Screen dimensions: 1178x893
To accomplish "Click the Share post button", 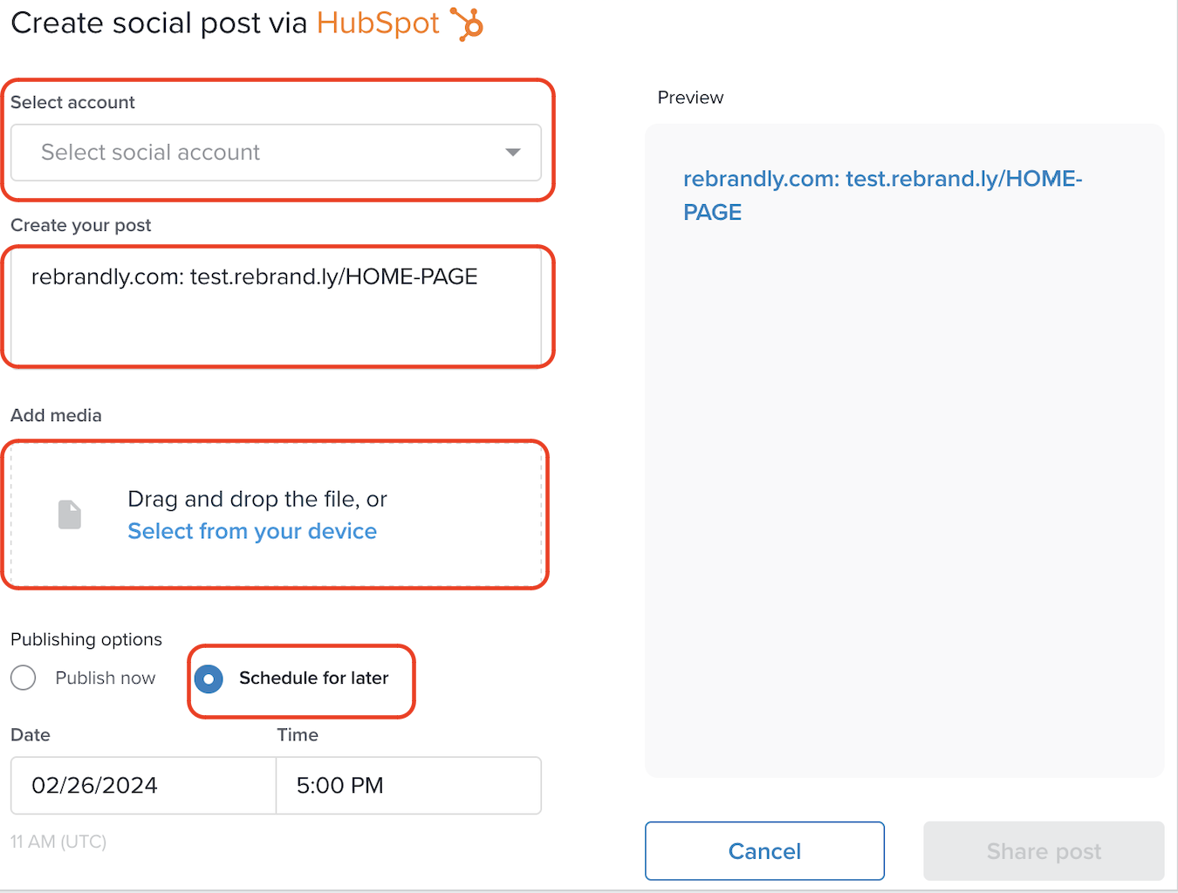I will point(1044,851).
